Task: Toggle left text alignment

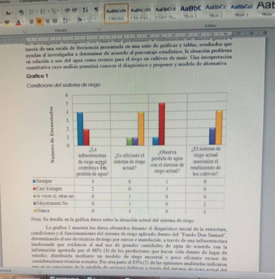Action: tap(31, 21)
